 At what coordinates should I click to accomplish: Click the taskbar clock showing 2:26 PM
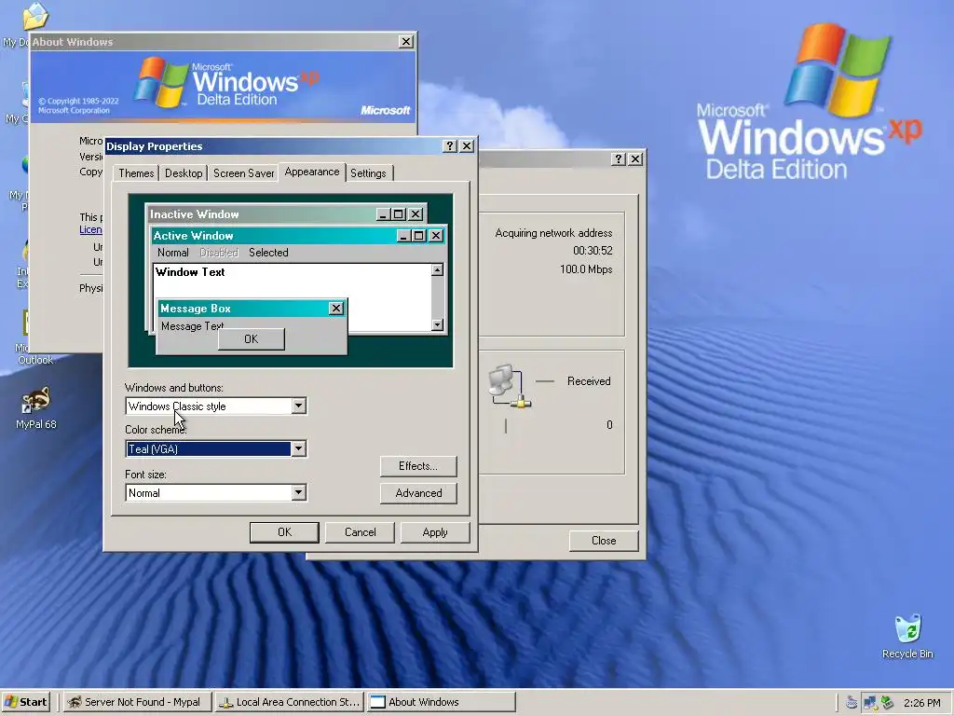[x=921, y=703]
